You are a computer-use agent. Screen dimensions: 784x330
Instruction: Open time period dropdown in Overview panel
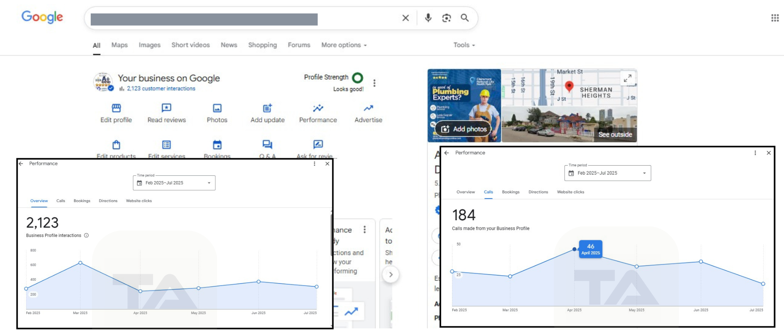click(x=174, y=183)
